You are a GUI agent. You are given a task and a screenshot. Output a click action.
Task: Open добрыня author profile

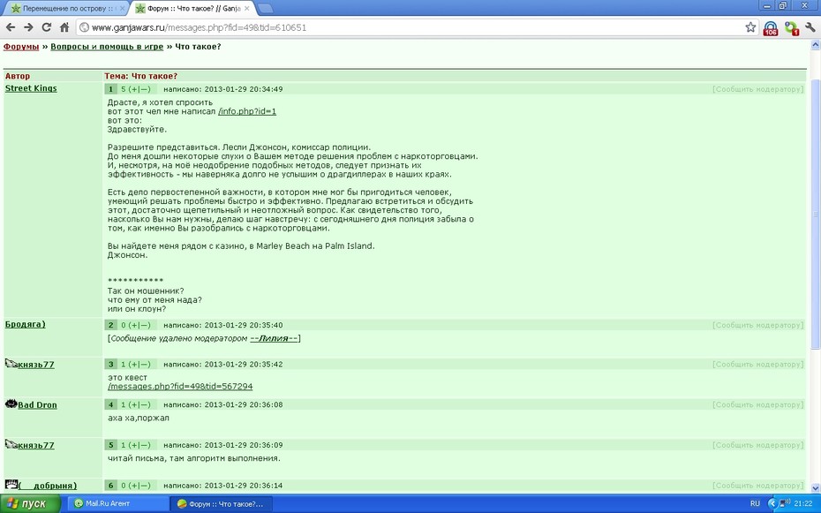click(x=48, y=486)
